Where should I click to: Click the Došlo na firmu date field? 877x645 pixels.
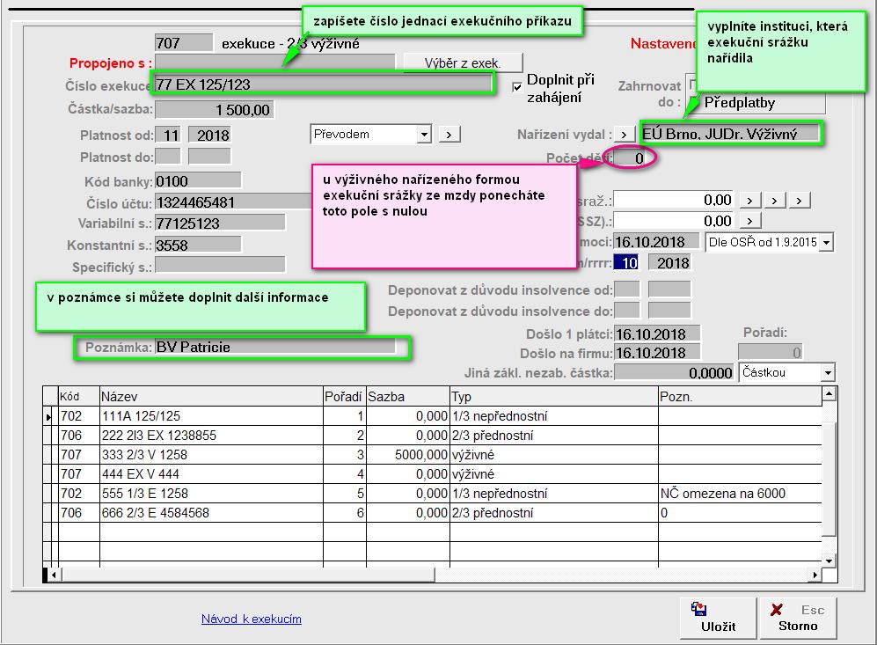click(656, 353)
